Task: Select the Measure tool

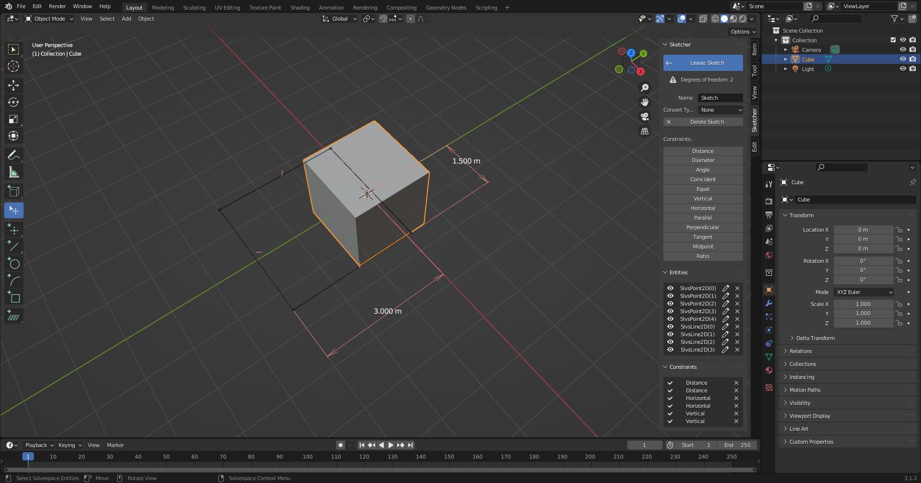Action: point(13,172)
